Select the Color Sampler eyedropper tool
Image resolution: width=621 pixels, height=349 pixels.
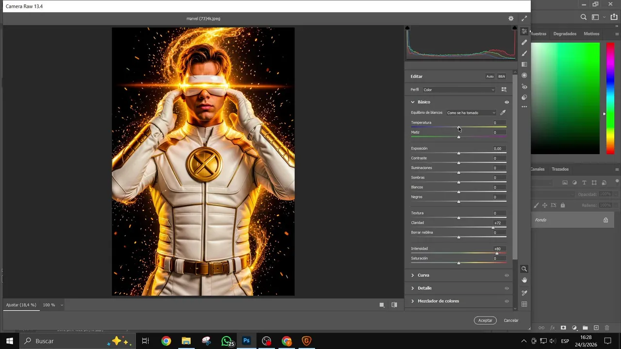524,293
